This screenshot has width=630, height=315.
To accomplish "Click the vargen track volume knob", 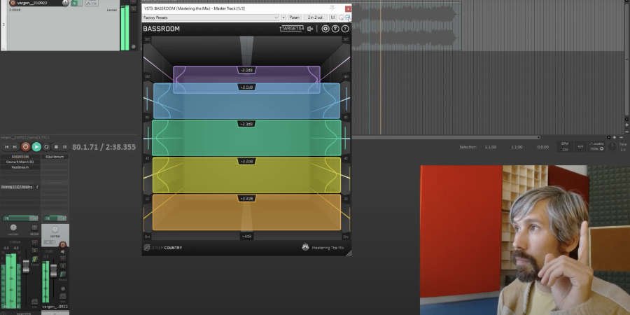I will [65, 3].
